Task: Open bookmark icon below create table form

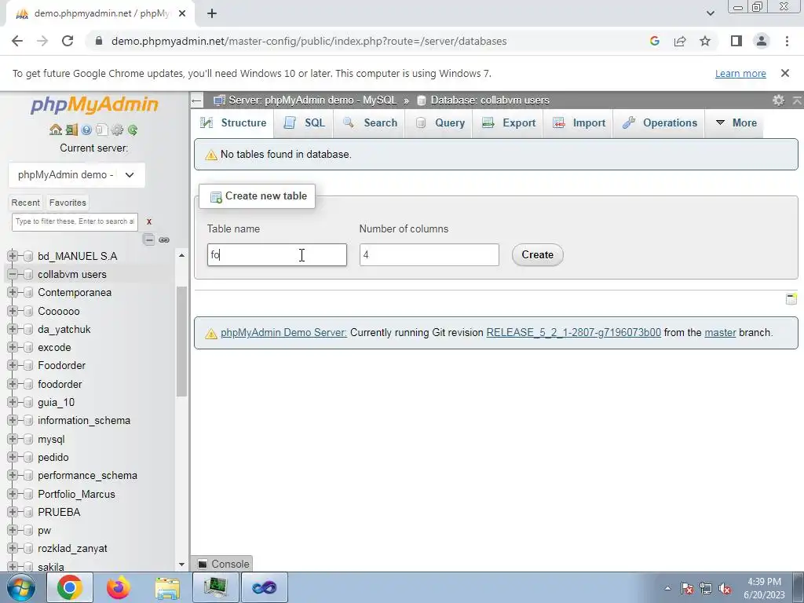Action: click(791, 299)
